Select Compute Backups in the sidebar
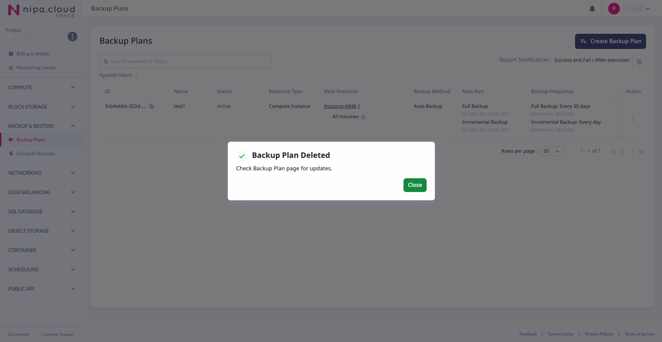 (36, 154)
